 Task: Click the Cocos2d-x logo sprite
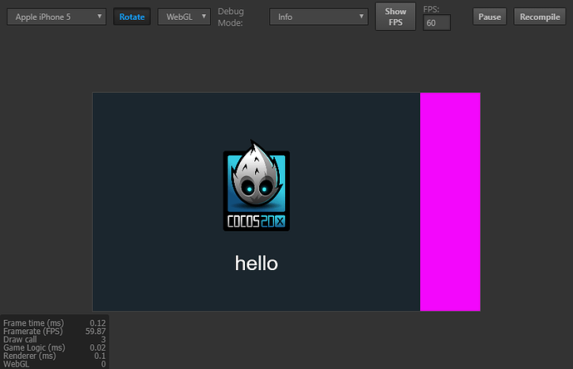point(256,185)
